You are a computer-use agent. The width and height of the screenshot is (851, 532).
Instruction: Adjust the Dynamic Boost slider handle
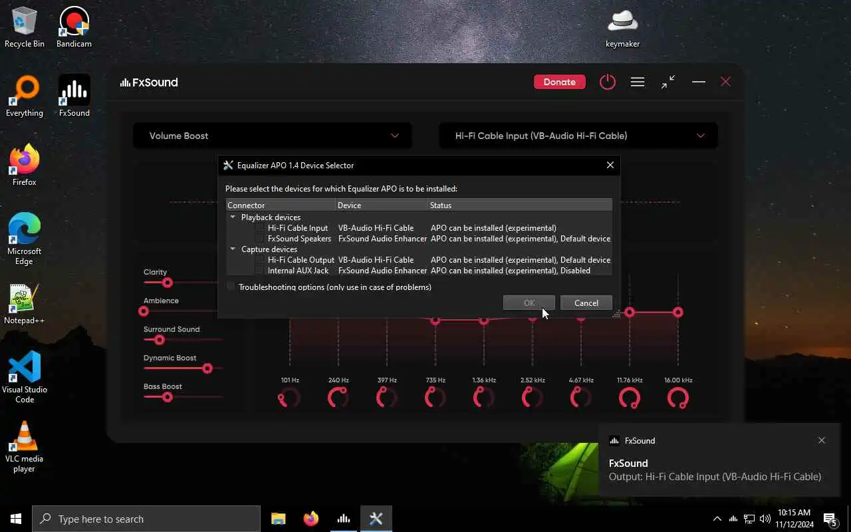pos(207,368)
